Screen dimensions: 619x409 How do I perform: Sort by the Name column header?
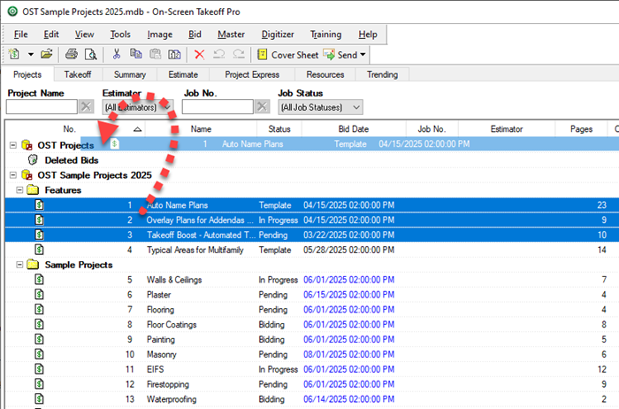(x=201, y=129)
